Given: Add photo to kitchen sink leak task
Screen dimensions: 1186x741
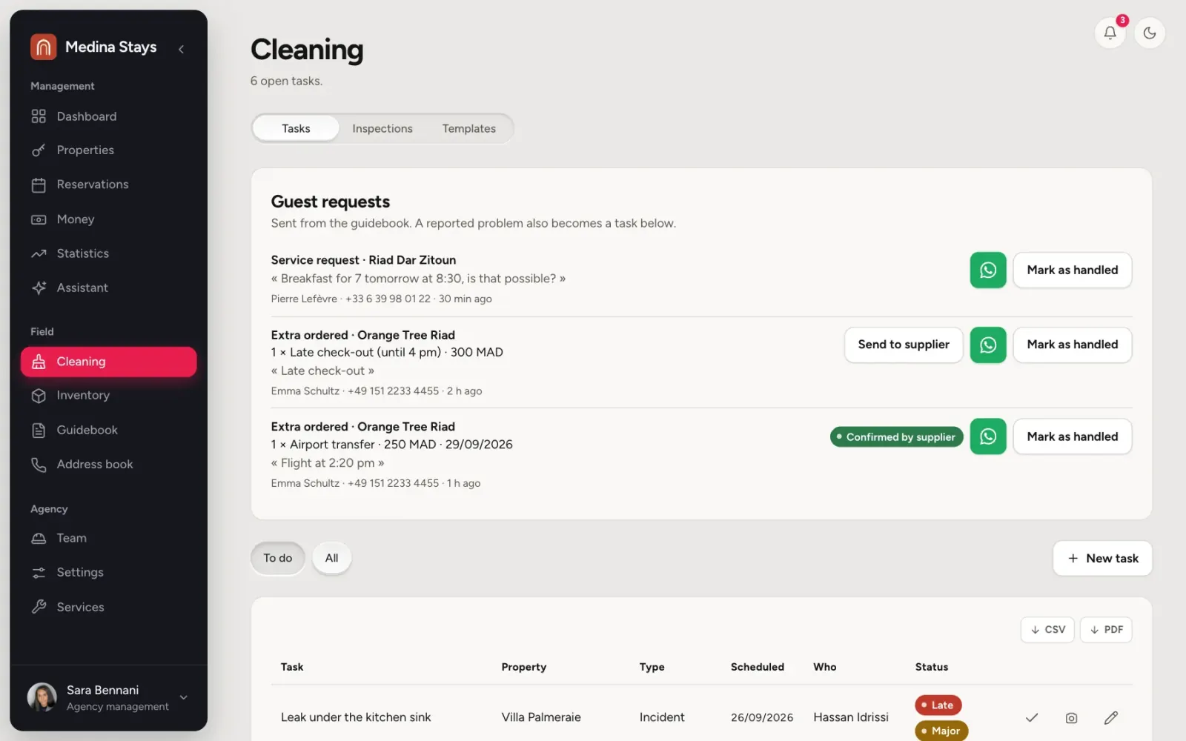Looking at the screenshot, I should pyautogui.click(x=1071, y=718).
